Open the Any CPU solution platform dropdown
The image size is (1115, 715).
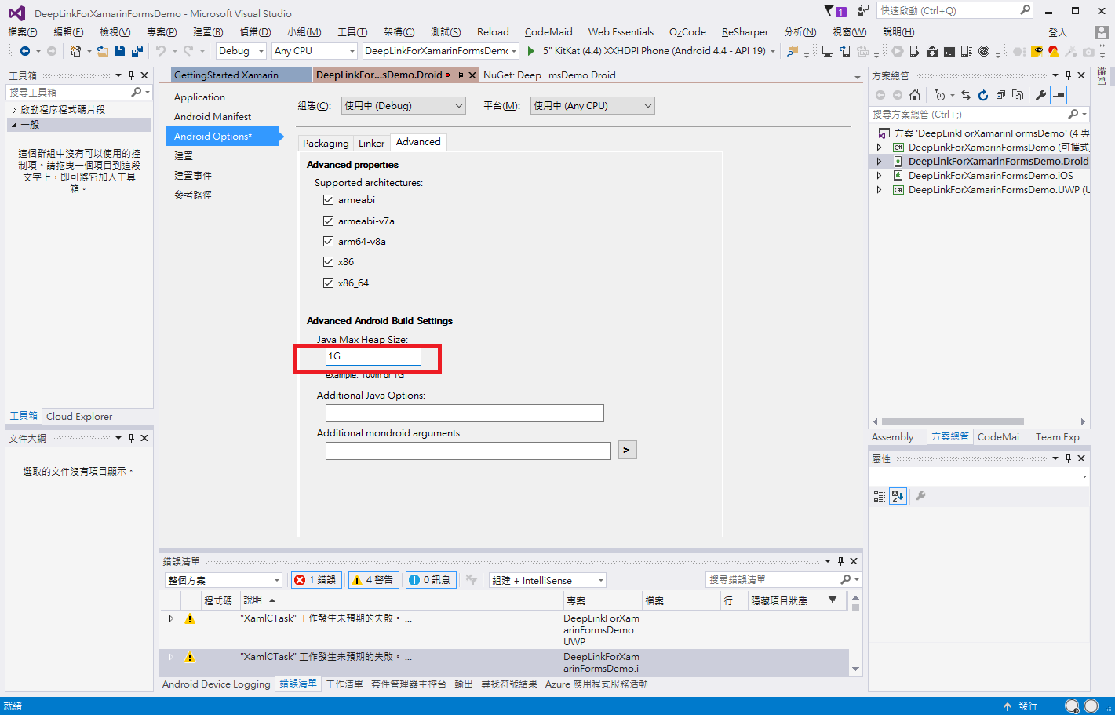[x=315, y=51]
